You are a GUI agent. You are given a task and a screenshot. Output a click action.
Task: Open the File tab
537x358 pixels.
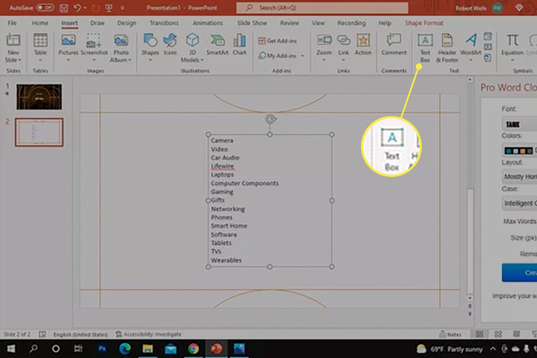[12, 23]
